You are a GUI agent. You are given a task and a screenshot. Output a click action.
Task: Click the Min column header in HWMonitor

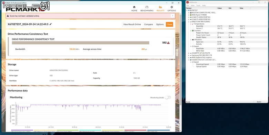pyautogui.click(x=234, y=8)
